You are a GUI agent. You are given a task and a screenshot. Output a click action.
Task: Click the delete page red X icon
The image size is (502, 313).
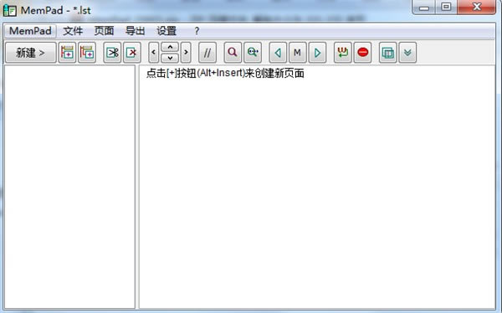[x=132, y=53]
